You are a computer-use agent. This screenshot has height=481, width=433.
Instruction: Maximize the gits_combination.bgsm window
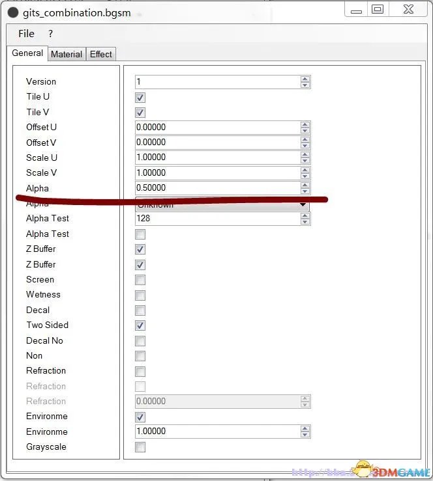tap(378, 10)
